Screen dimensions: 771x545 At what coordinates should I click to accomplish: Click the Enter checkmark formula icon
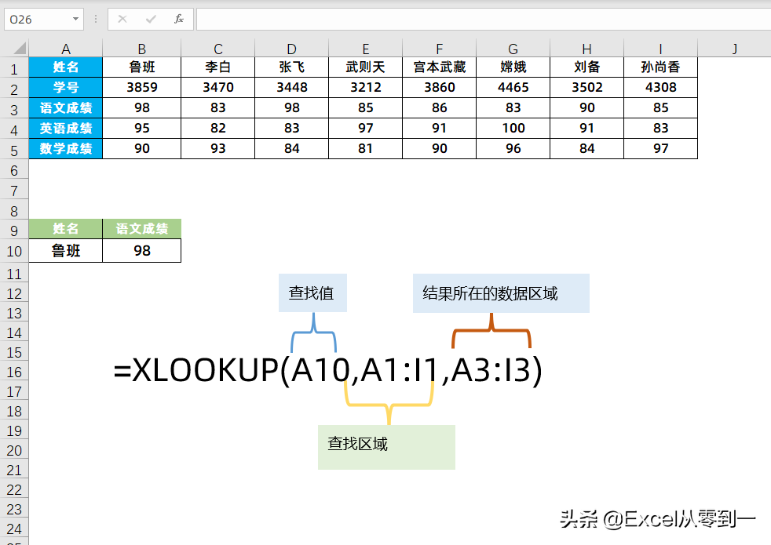[x=151, y=19]
